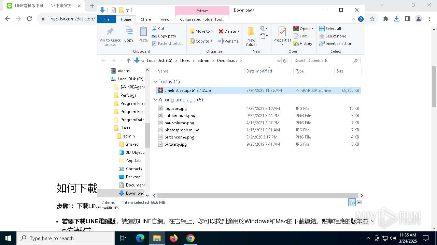
Task: Click the red Delete button
Action: coord(227,31)
